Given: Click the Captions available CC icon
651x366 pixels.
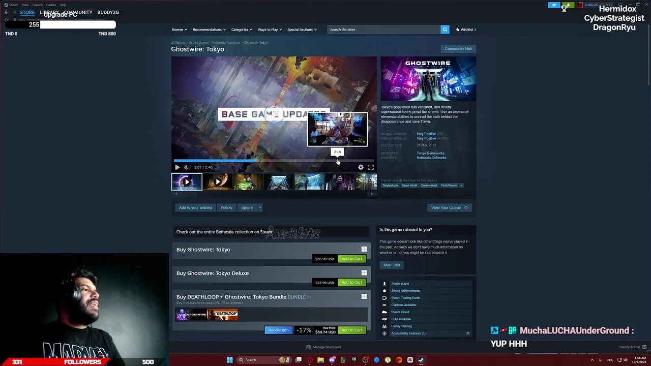Looking at the screenshot, I should (384, 305).
